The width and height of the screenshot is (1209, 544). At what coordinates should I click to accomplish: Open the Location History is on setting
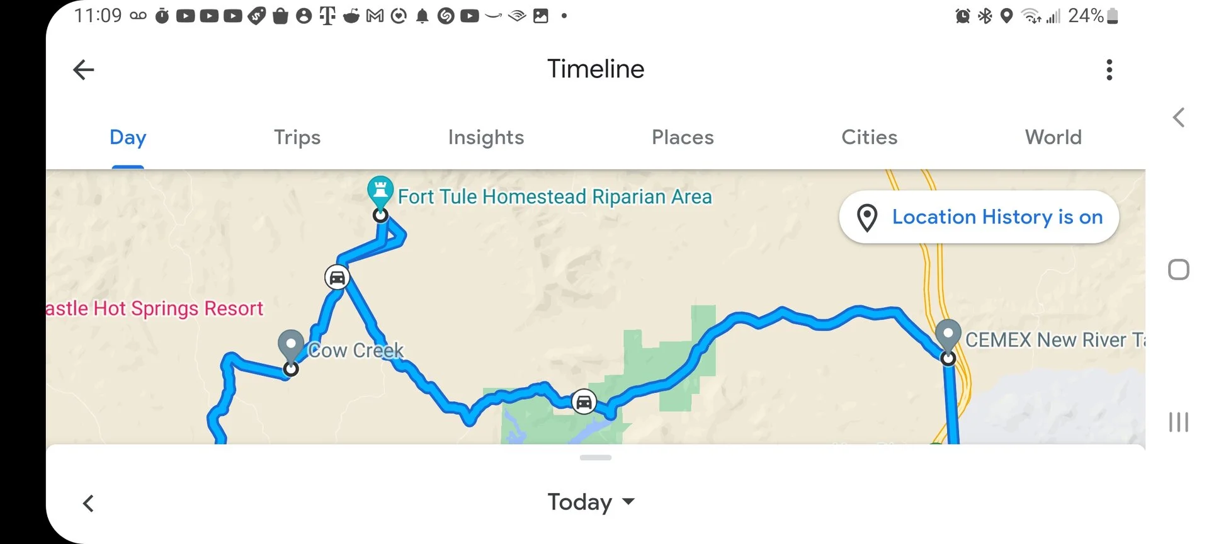point(979,217)
